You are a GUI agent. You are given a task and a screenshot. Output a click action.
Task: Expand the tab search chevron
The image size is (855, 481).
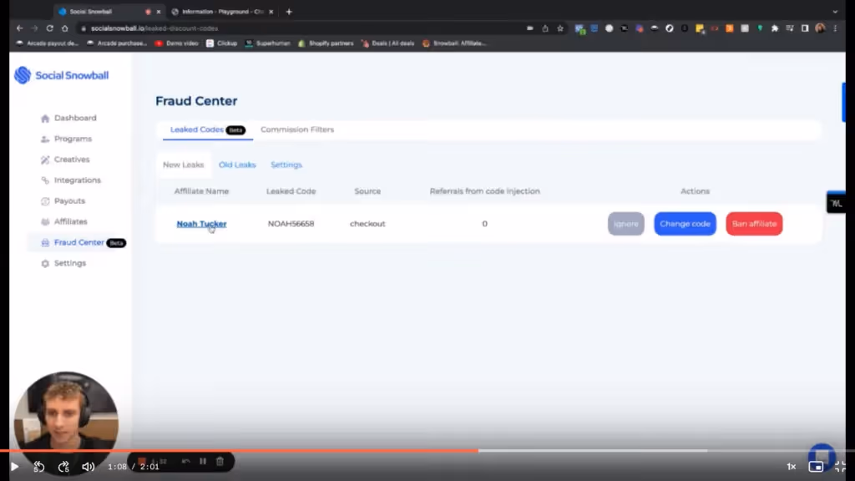(x=835, y=12)
